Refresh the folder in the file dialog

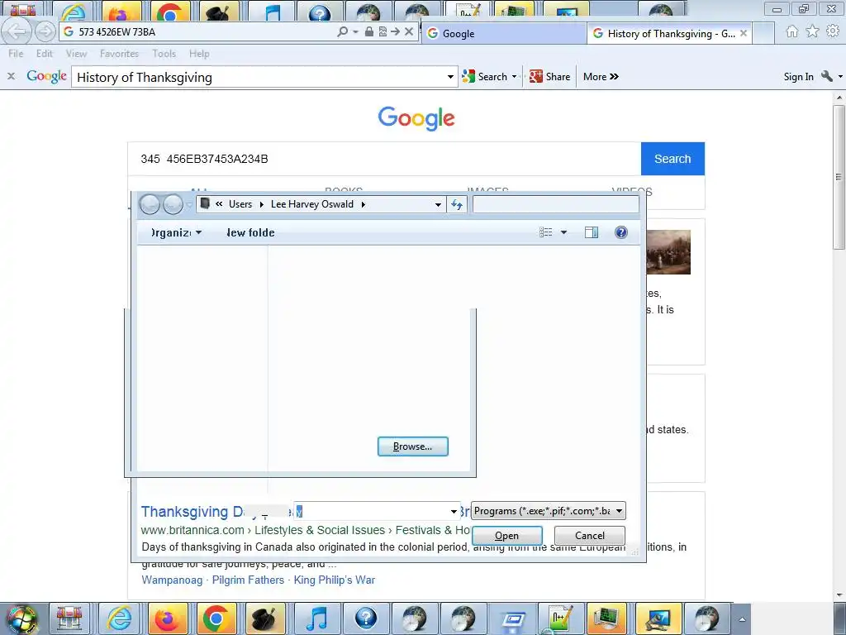tap(457, 205)
